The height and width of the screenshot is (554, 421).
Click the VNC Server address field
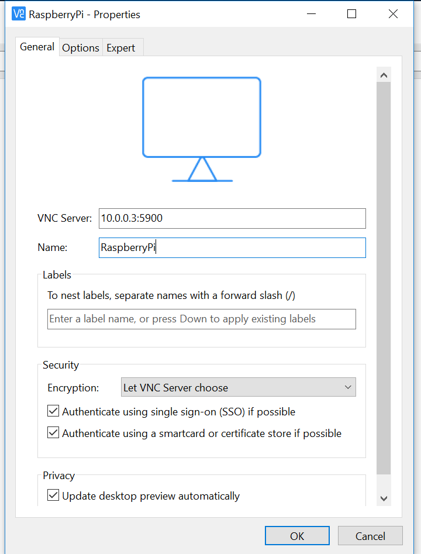point(232,218)
